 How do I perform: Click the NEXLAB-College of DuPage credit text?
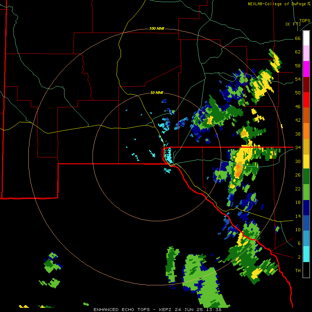279,4
